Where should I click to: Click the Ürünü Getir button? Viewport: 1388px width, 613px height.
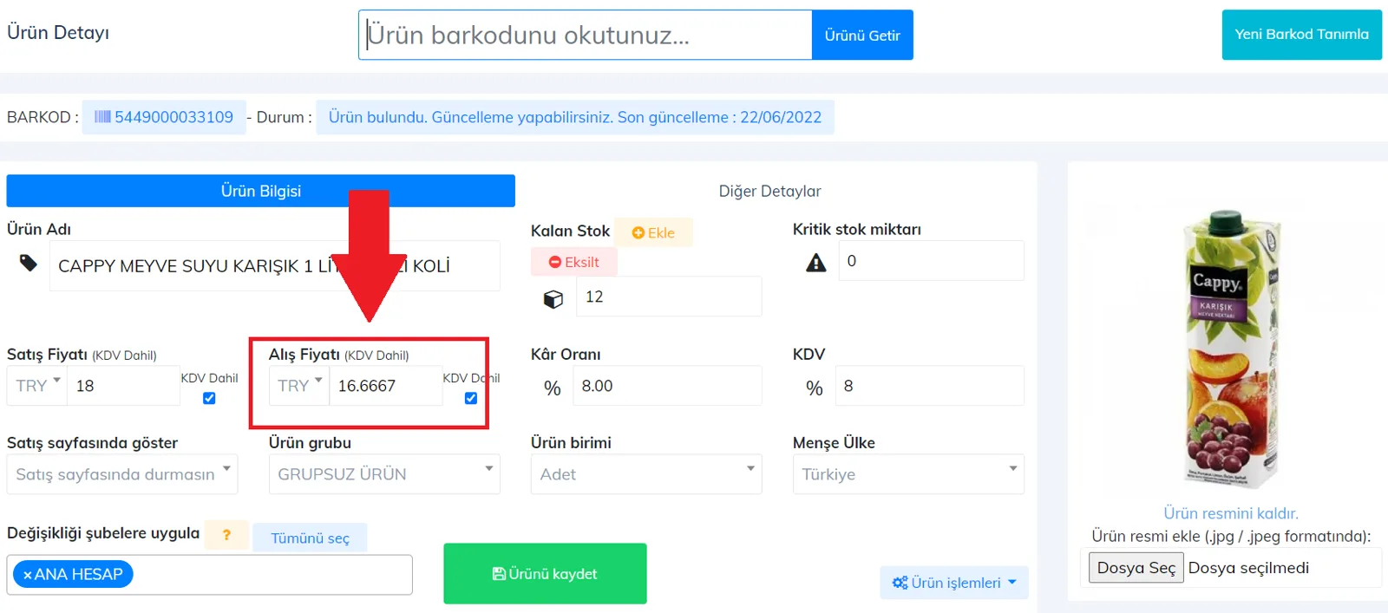(x=862, y=36)
